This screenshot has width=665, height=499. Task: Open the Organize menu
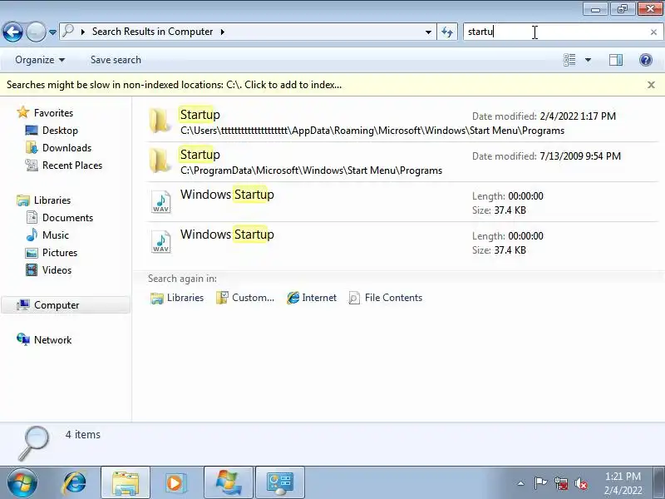[x=40, y=60]
